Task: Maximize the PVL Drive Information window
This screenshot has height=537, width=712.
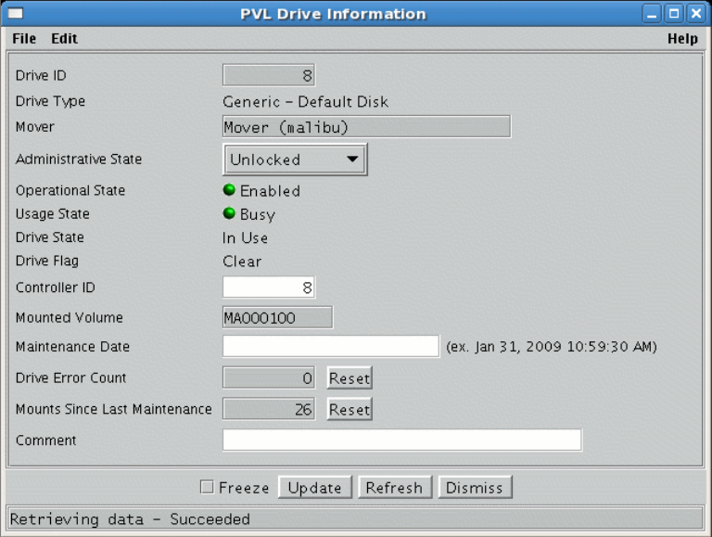Action: [674, 14]
